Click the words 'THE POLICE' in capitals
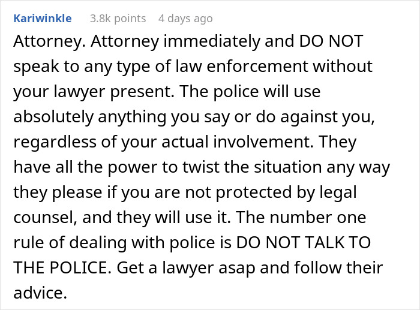This screenshot has height=310, width=420. point(60,267)
